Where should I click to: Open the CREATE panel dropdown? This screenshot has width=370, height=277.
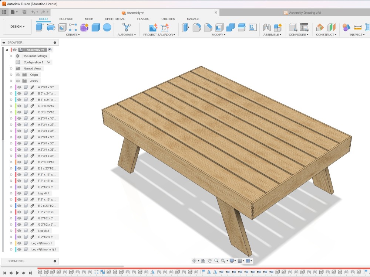pyautogui.click(x=73, y=35)
